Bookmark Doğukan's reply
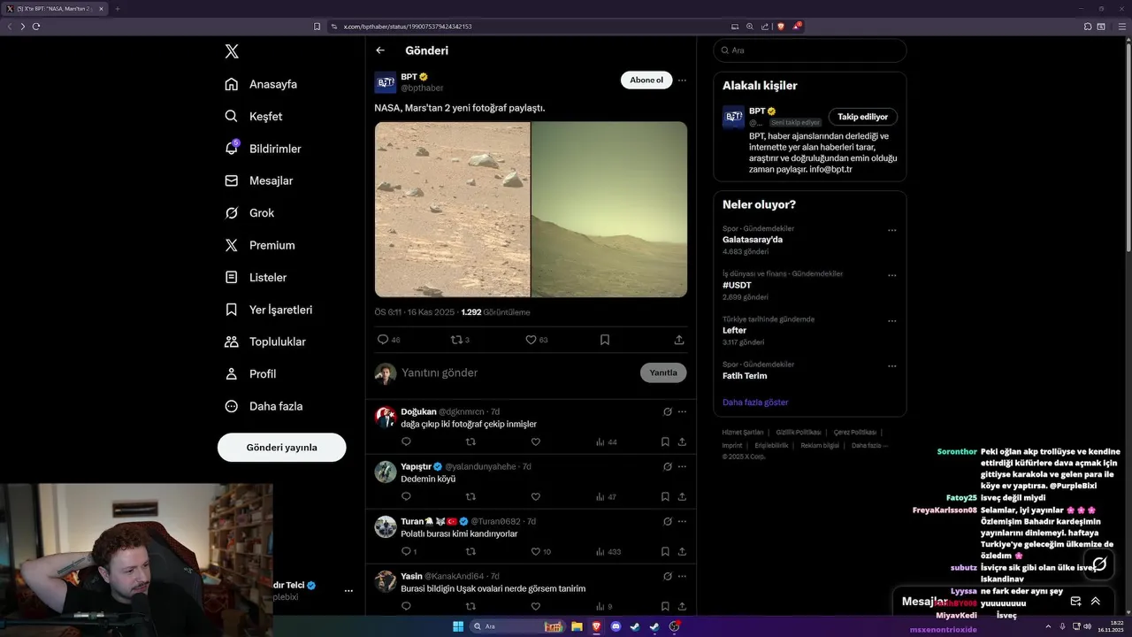 665,441
